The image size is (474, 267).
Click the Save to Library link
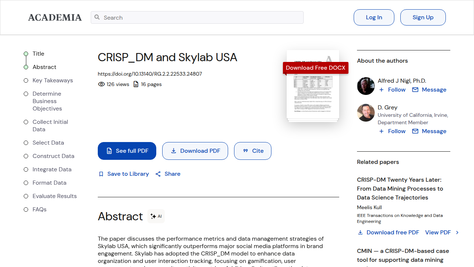tap(124, 174)
